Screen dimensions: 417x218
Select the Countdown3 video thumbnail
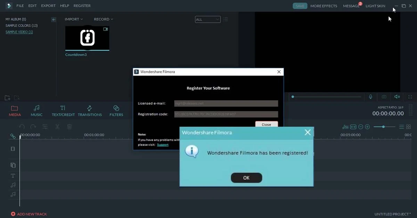87,38
